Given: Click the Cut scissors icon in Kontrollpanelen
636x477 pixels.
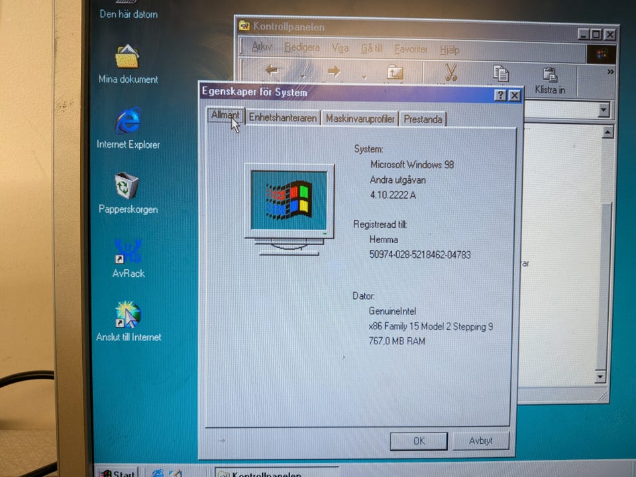Looking at the screenshot, I should click(450, 72).
